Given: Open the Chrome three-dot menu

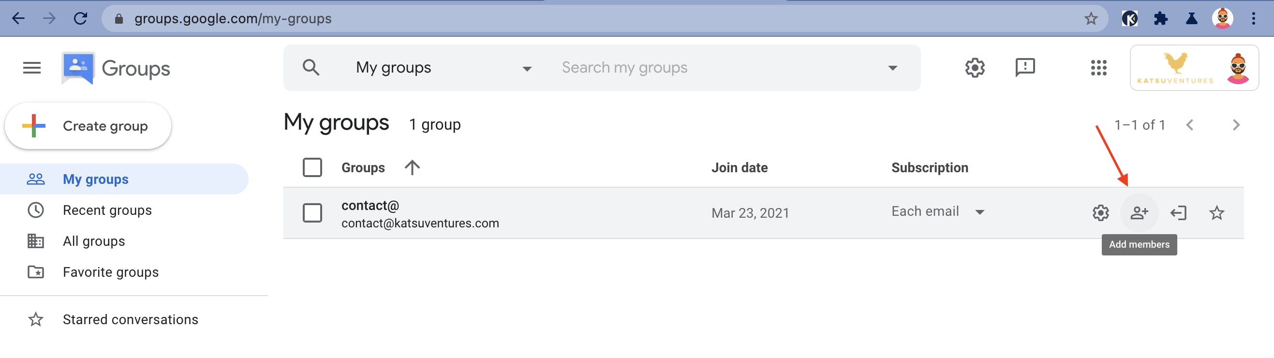Looking at the screenshot, I should tap(1253, 19).
